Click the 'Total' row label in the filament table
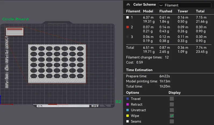 tap(130, 48)
